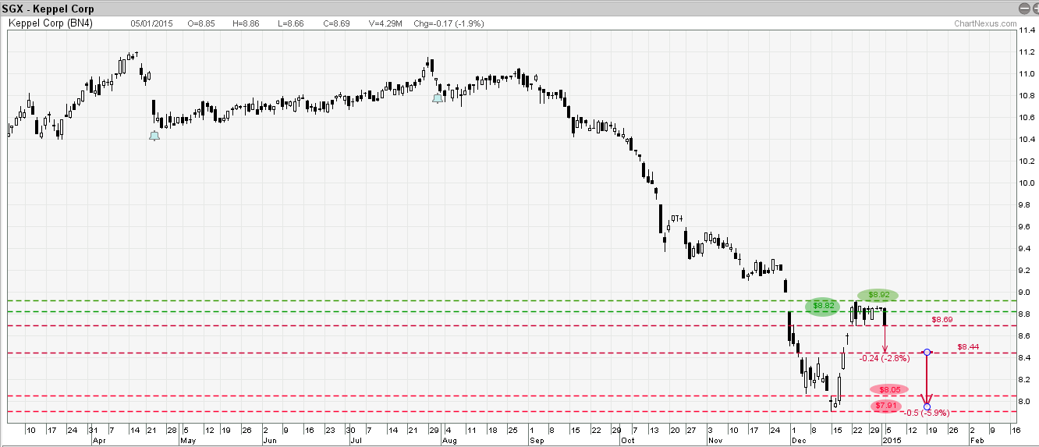Click the L=8.66 low price readout
This screenshot has height=447, width=1039.
click(x=291, y=23)
